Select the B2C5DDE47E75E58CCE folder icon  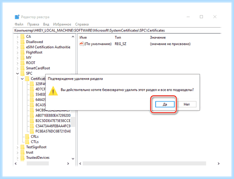pos(32,121)
